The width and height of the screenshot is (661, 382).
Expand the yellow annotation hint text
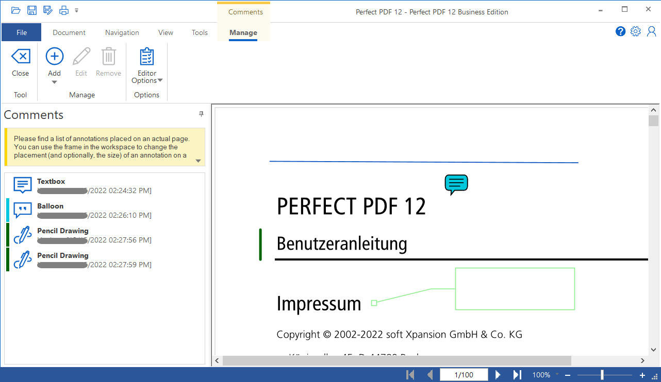[x=197, y=160]
